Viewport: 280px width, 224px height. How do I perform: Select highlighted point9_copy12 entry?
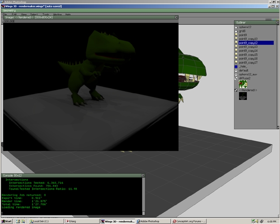point(256,43)
